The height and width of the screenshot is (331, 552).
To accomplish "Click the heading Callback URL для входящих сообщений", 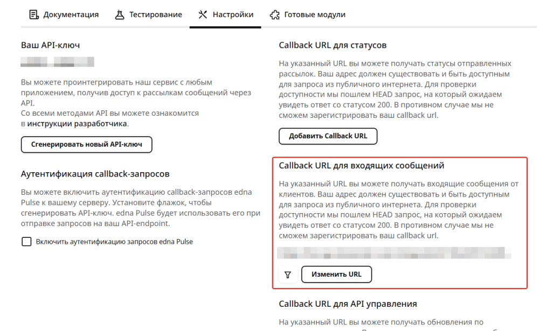I will (x=361, y=166).
